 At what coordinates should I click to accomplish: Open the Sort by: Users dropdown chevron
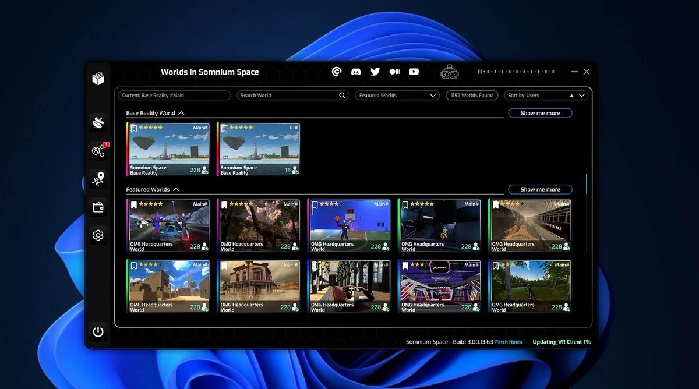582,96
